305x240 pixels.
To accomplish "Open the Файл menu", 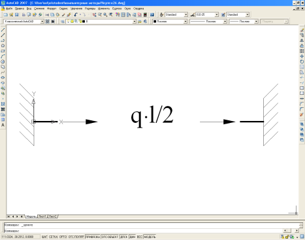I will pyautogui.click(x=9, y=9).
